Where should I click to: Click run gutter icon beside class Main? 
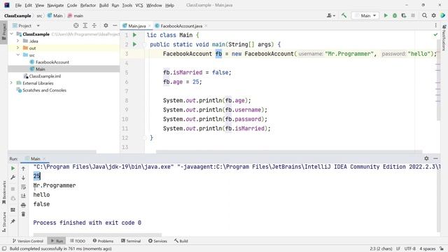click(x=134, y=35)
